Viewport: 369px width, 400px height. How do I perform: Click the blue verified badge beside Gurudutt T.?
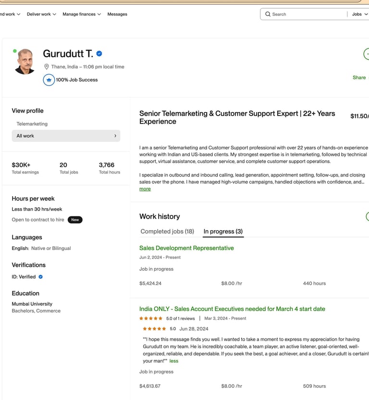[x=99, y=54]
